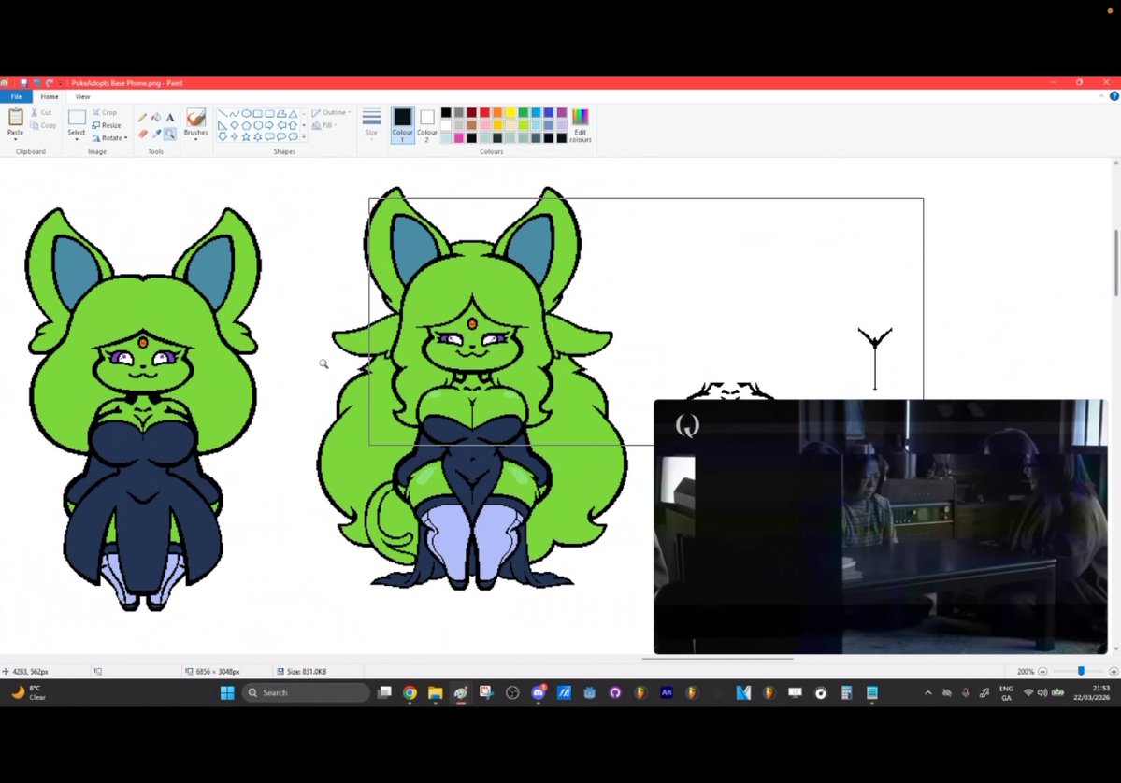Image resolution: width=1121 pixels, height=783 pixels.
Task: Pick the yellow colour swatch
Action: (510, 112)
